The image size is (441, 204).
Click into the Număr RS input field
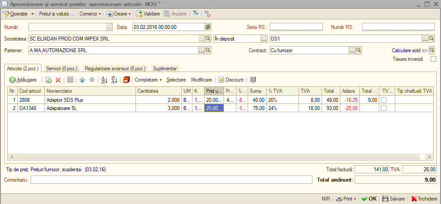tap(398, 27)
